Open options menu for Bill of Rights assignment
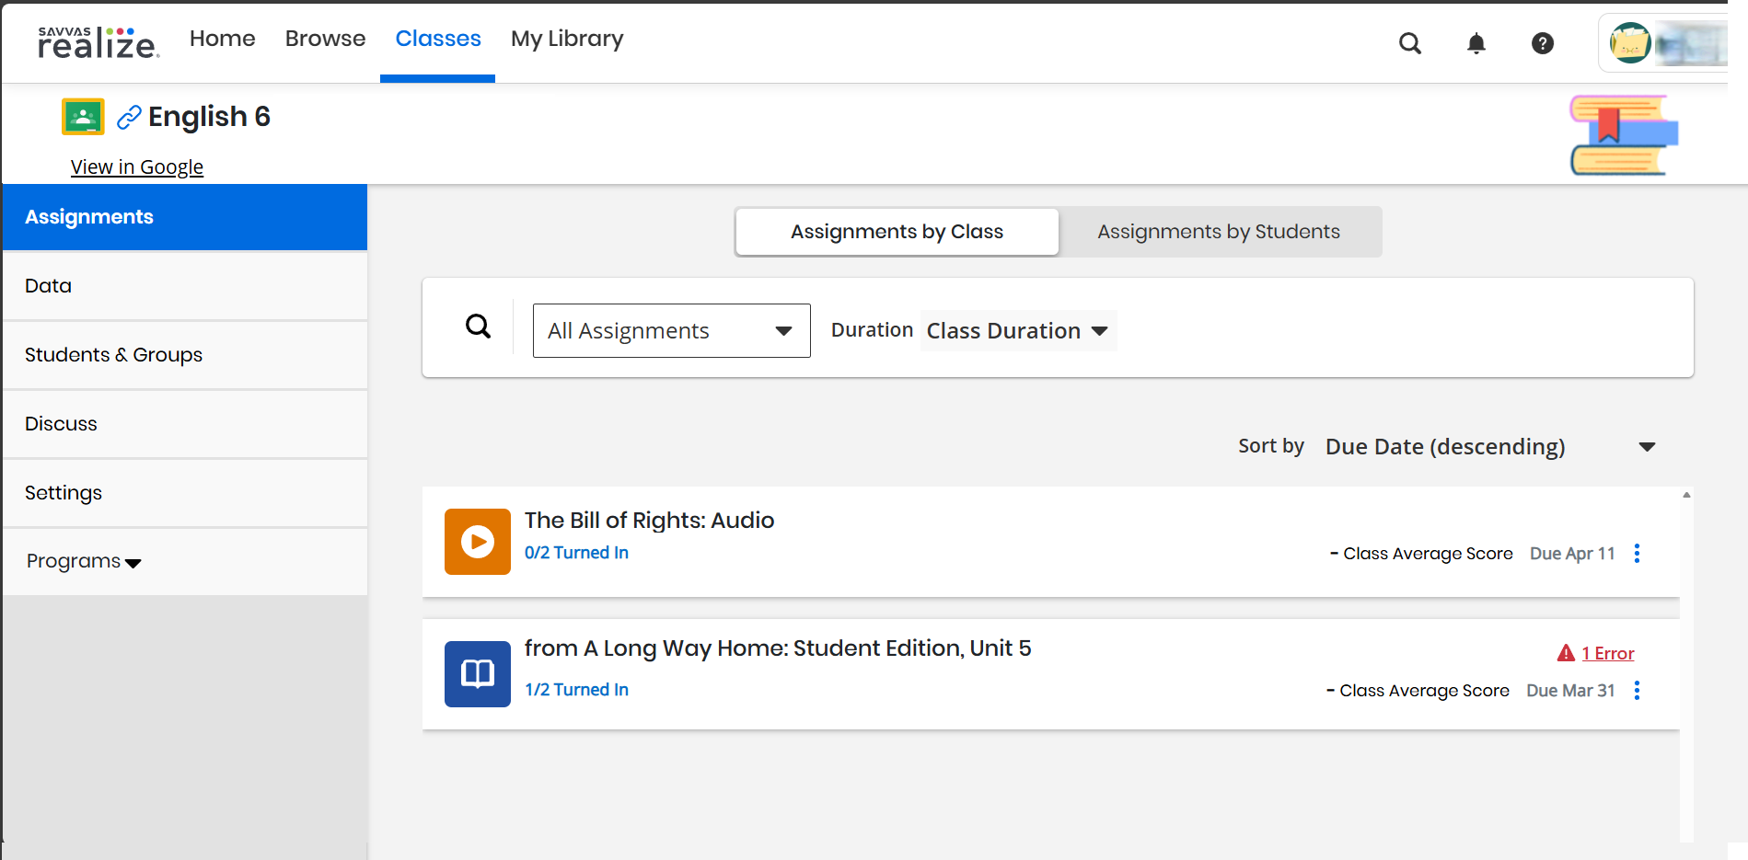The image size is (1748, 860). point(1637,553)
